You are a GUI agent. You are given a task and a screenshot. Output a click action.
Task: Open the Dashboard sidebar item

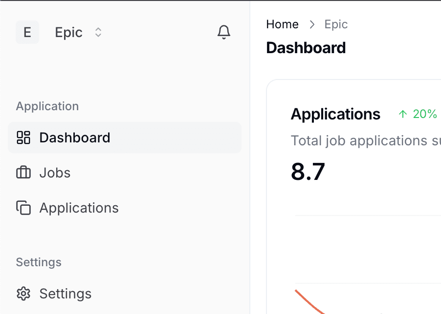coord(125,137)
